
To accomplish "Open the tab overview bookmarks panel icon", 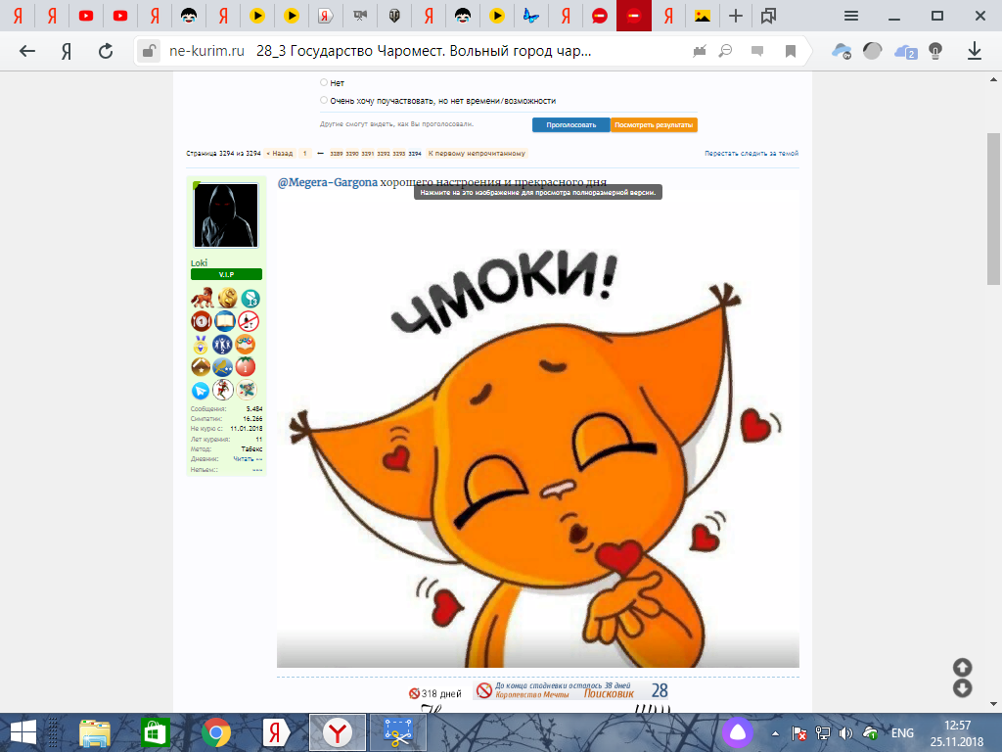I will pyautogui.click(x=768, y=16).
